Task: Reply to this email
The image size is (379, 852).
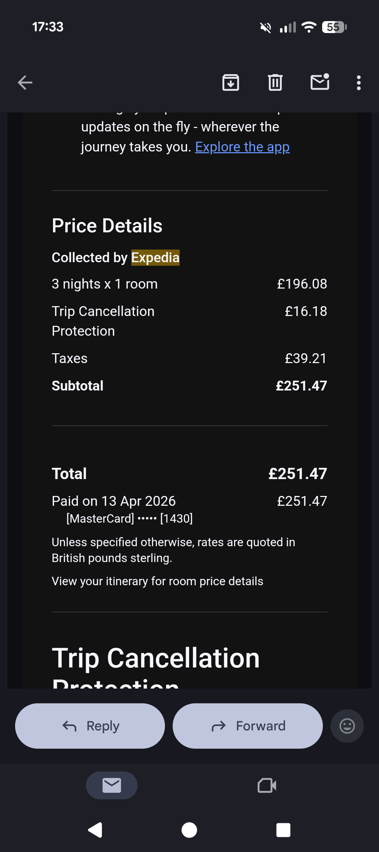Action: point(90,726)
